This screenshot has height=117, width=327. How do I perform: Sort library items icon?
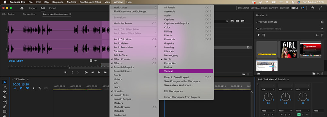tap(263, 35)
